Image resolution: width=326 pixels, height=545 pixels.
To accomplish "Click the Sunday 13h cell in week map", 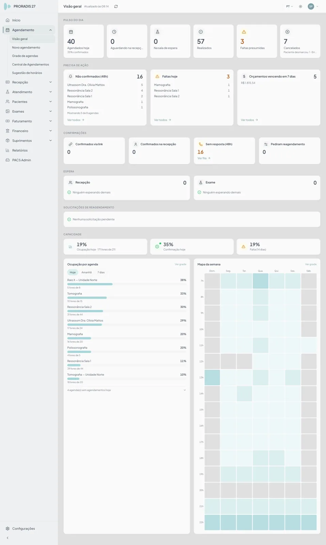I will pyautogui.click(x=212, y=377).
